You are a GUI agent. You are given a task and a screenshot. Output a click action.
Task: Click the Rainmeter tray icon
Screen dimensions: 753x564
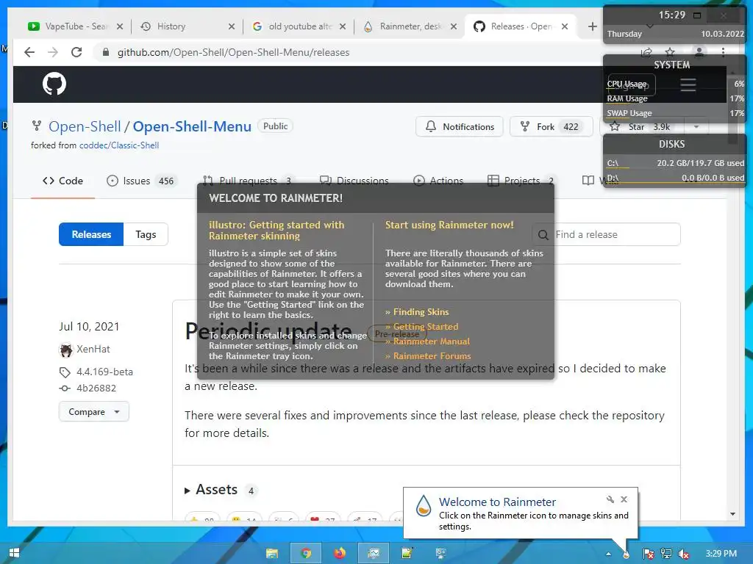pos(627,554)
